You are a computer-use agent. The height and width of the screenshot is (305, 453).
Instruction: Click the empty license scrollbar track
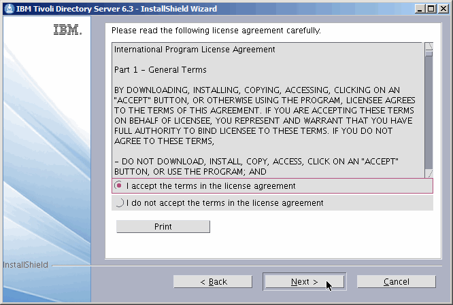(x=429, y=115)
